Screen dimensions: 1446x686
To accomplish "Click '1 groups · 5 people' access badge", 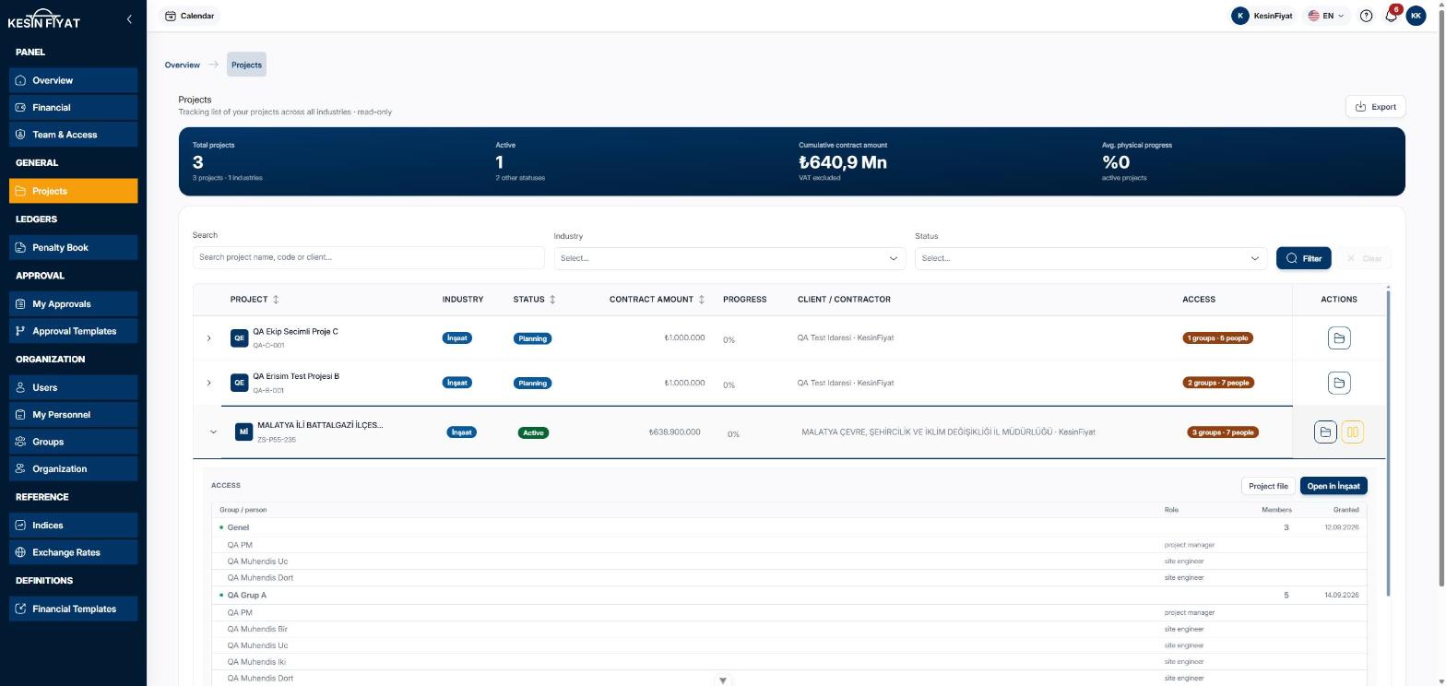I will pos(1217,338).
